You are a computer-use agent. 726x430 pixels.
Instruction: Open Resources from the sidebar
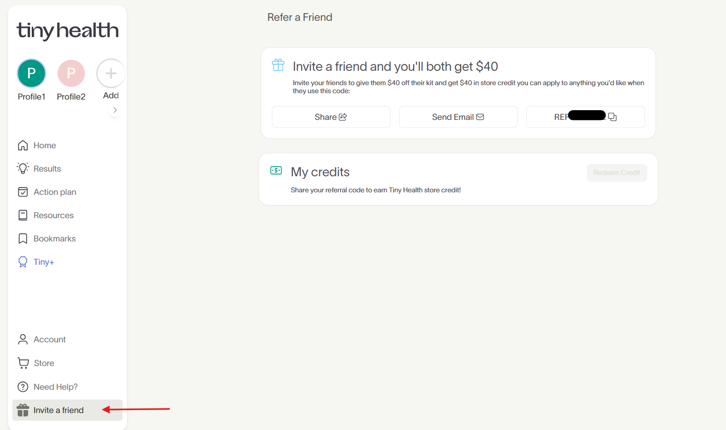(x=54, y=215)
